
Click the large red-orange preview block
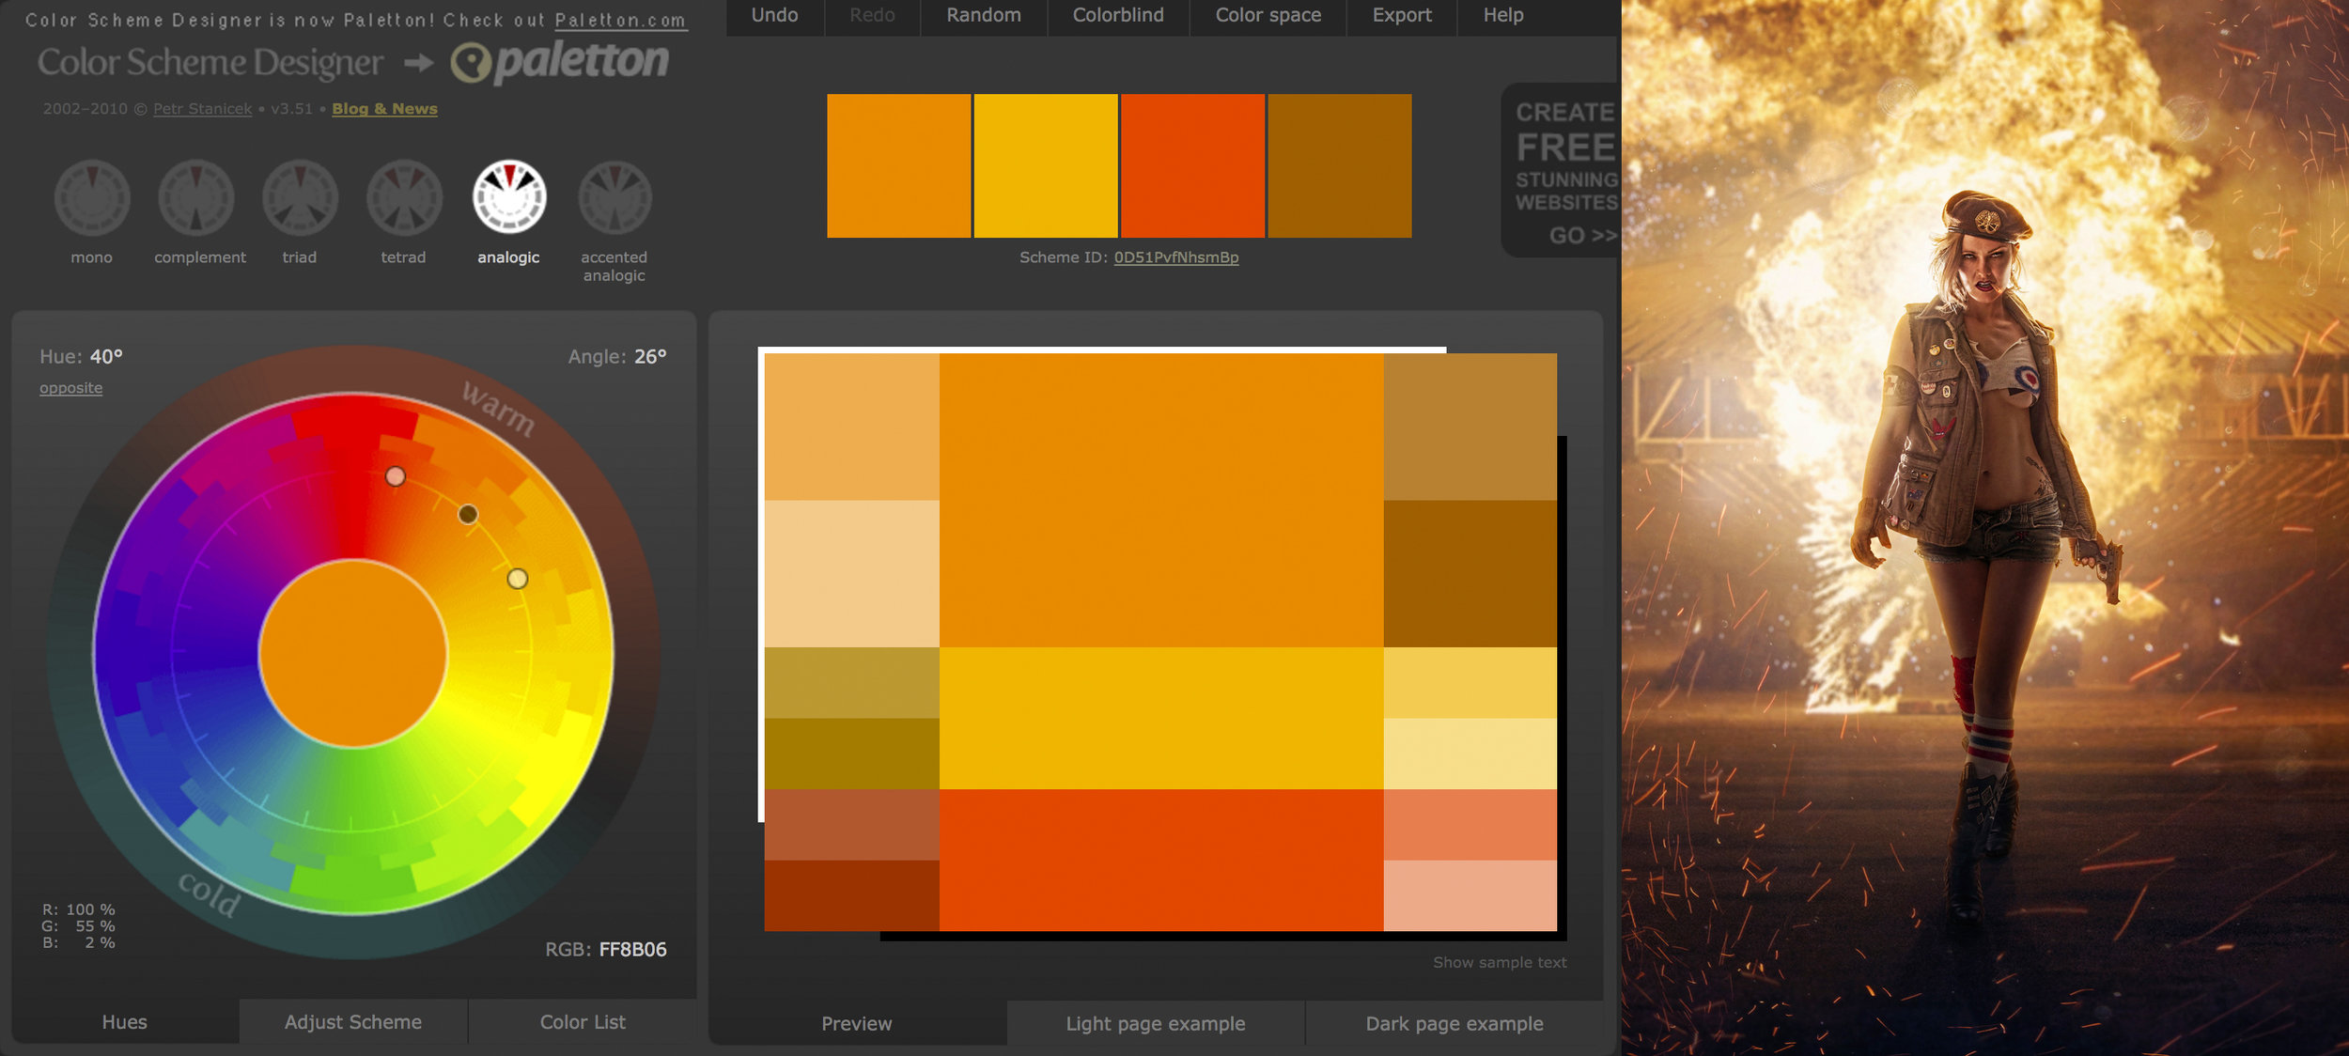coord(1161,860)
